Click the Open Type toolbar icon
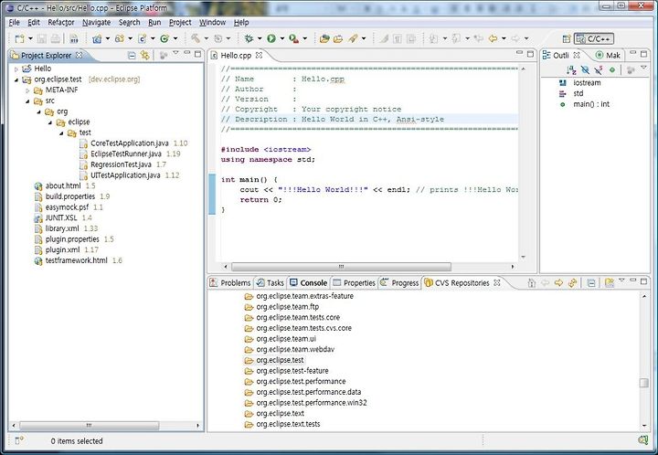The image size is (658, 455). pos(324,38)
